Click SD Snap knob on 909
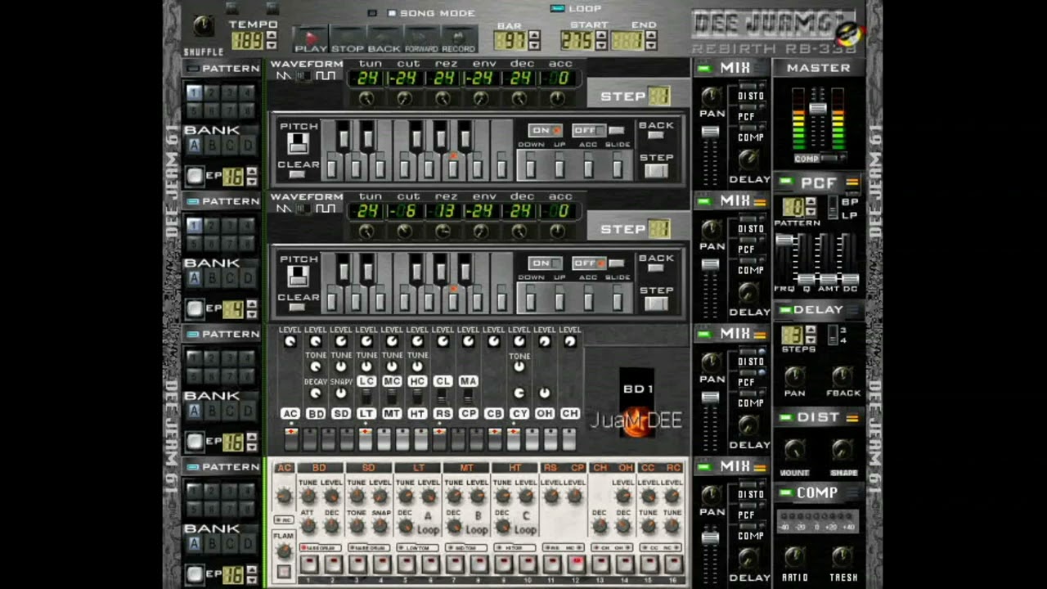 pyautogui.click(x=380, y=527)
